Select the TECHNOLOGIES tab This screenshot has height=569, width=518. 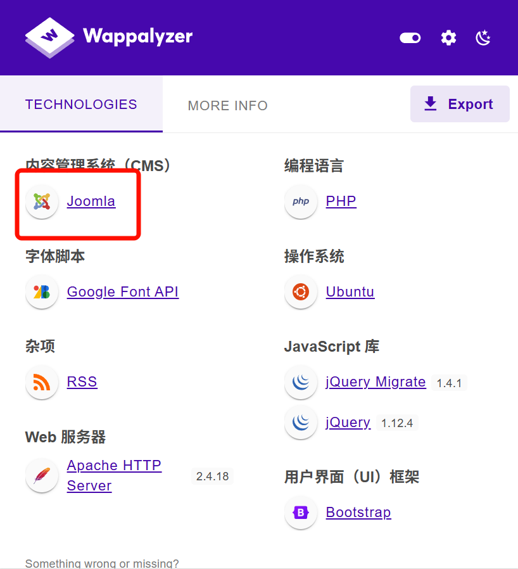click(x=81, y=105)
